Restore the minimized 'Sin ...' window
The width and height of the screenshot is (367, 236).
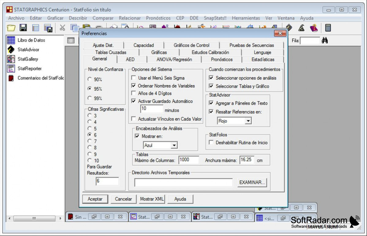(x=94, y=217)
